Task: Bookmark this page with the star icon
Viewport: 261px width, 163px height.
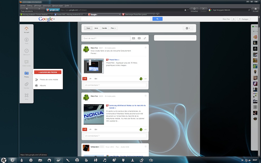Action: 185,10
